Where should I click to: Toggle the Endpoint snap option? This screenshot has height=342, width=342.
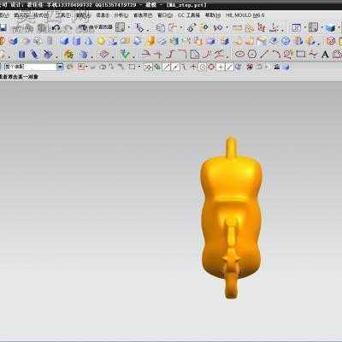166,67
